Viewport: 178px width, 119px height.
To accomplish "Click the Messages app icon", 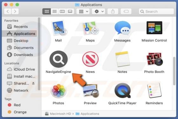I will [x=122, y=28].
